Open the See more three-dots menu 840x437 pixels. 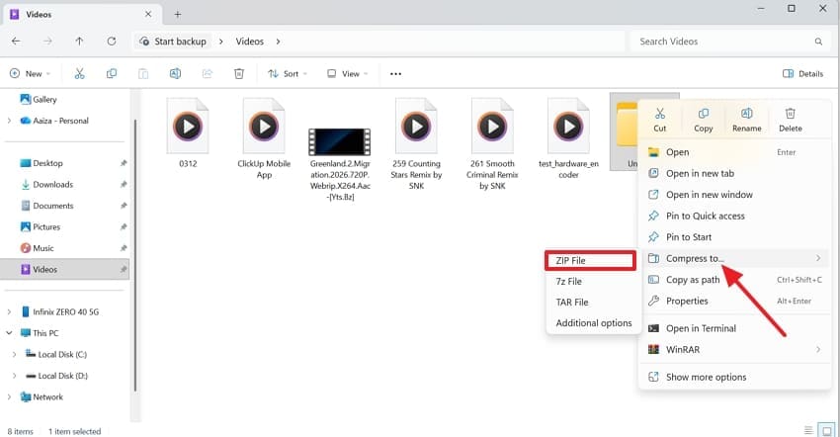click(x=395, y=74)
